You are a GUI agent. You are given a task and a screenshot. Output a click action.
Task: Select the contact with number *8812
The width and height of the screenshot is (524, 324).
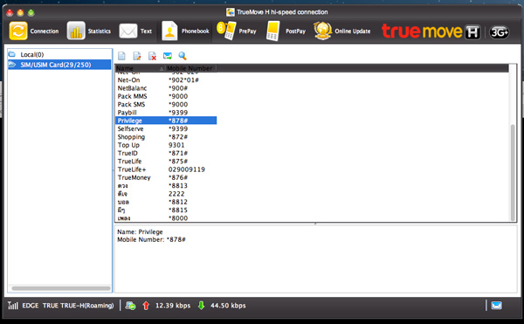166,202
